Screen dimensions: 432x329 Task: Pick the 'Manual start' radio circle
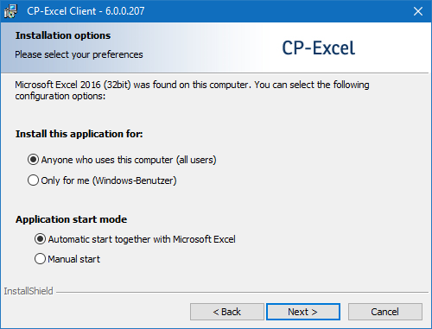[x=40, y=259]
